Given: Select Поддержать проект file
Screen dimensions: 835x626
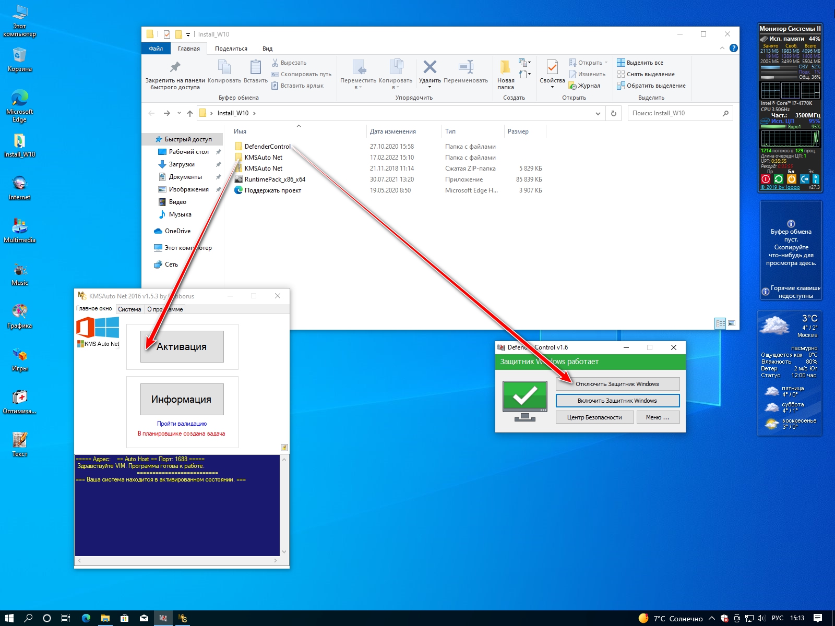Looking at the screenshot, I should [272, 190].
